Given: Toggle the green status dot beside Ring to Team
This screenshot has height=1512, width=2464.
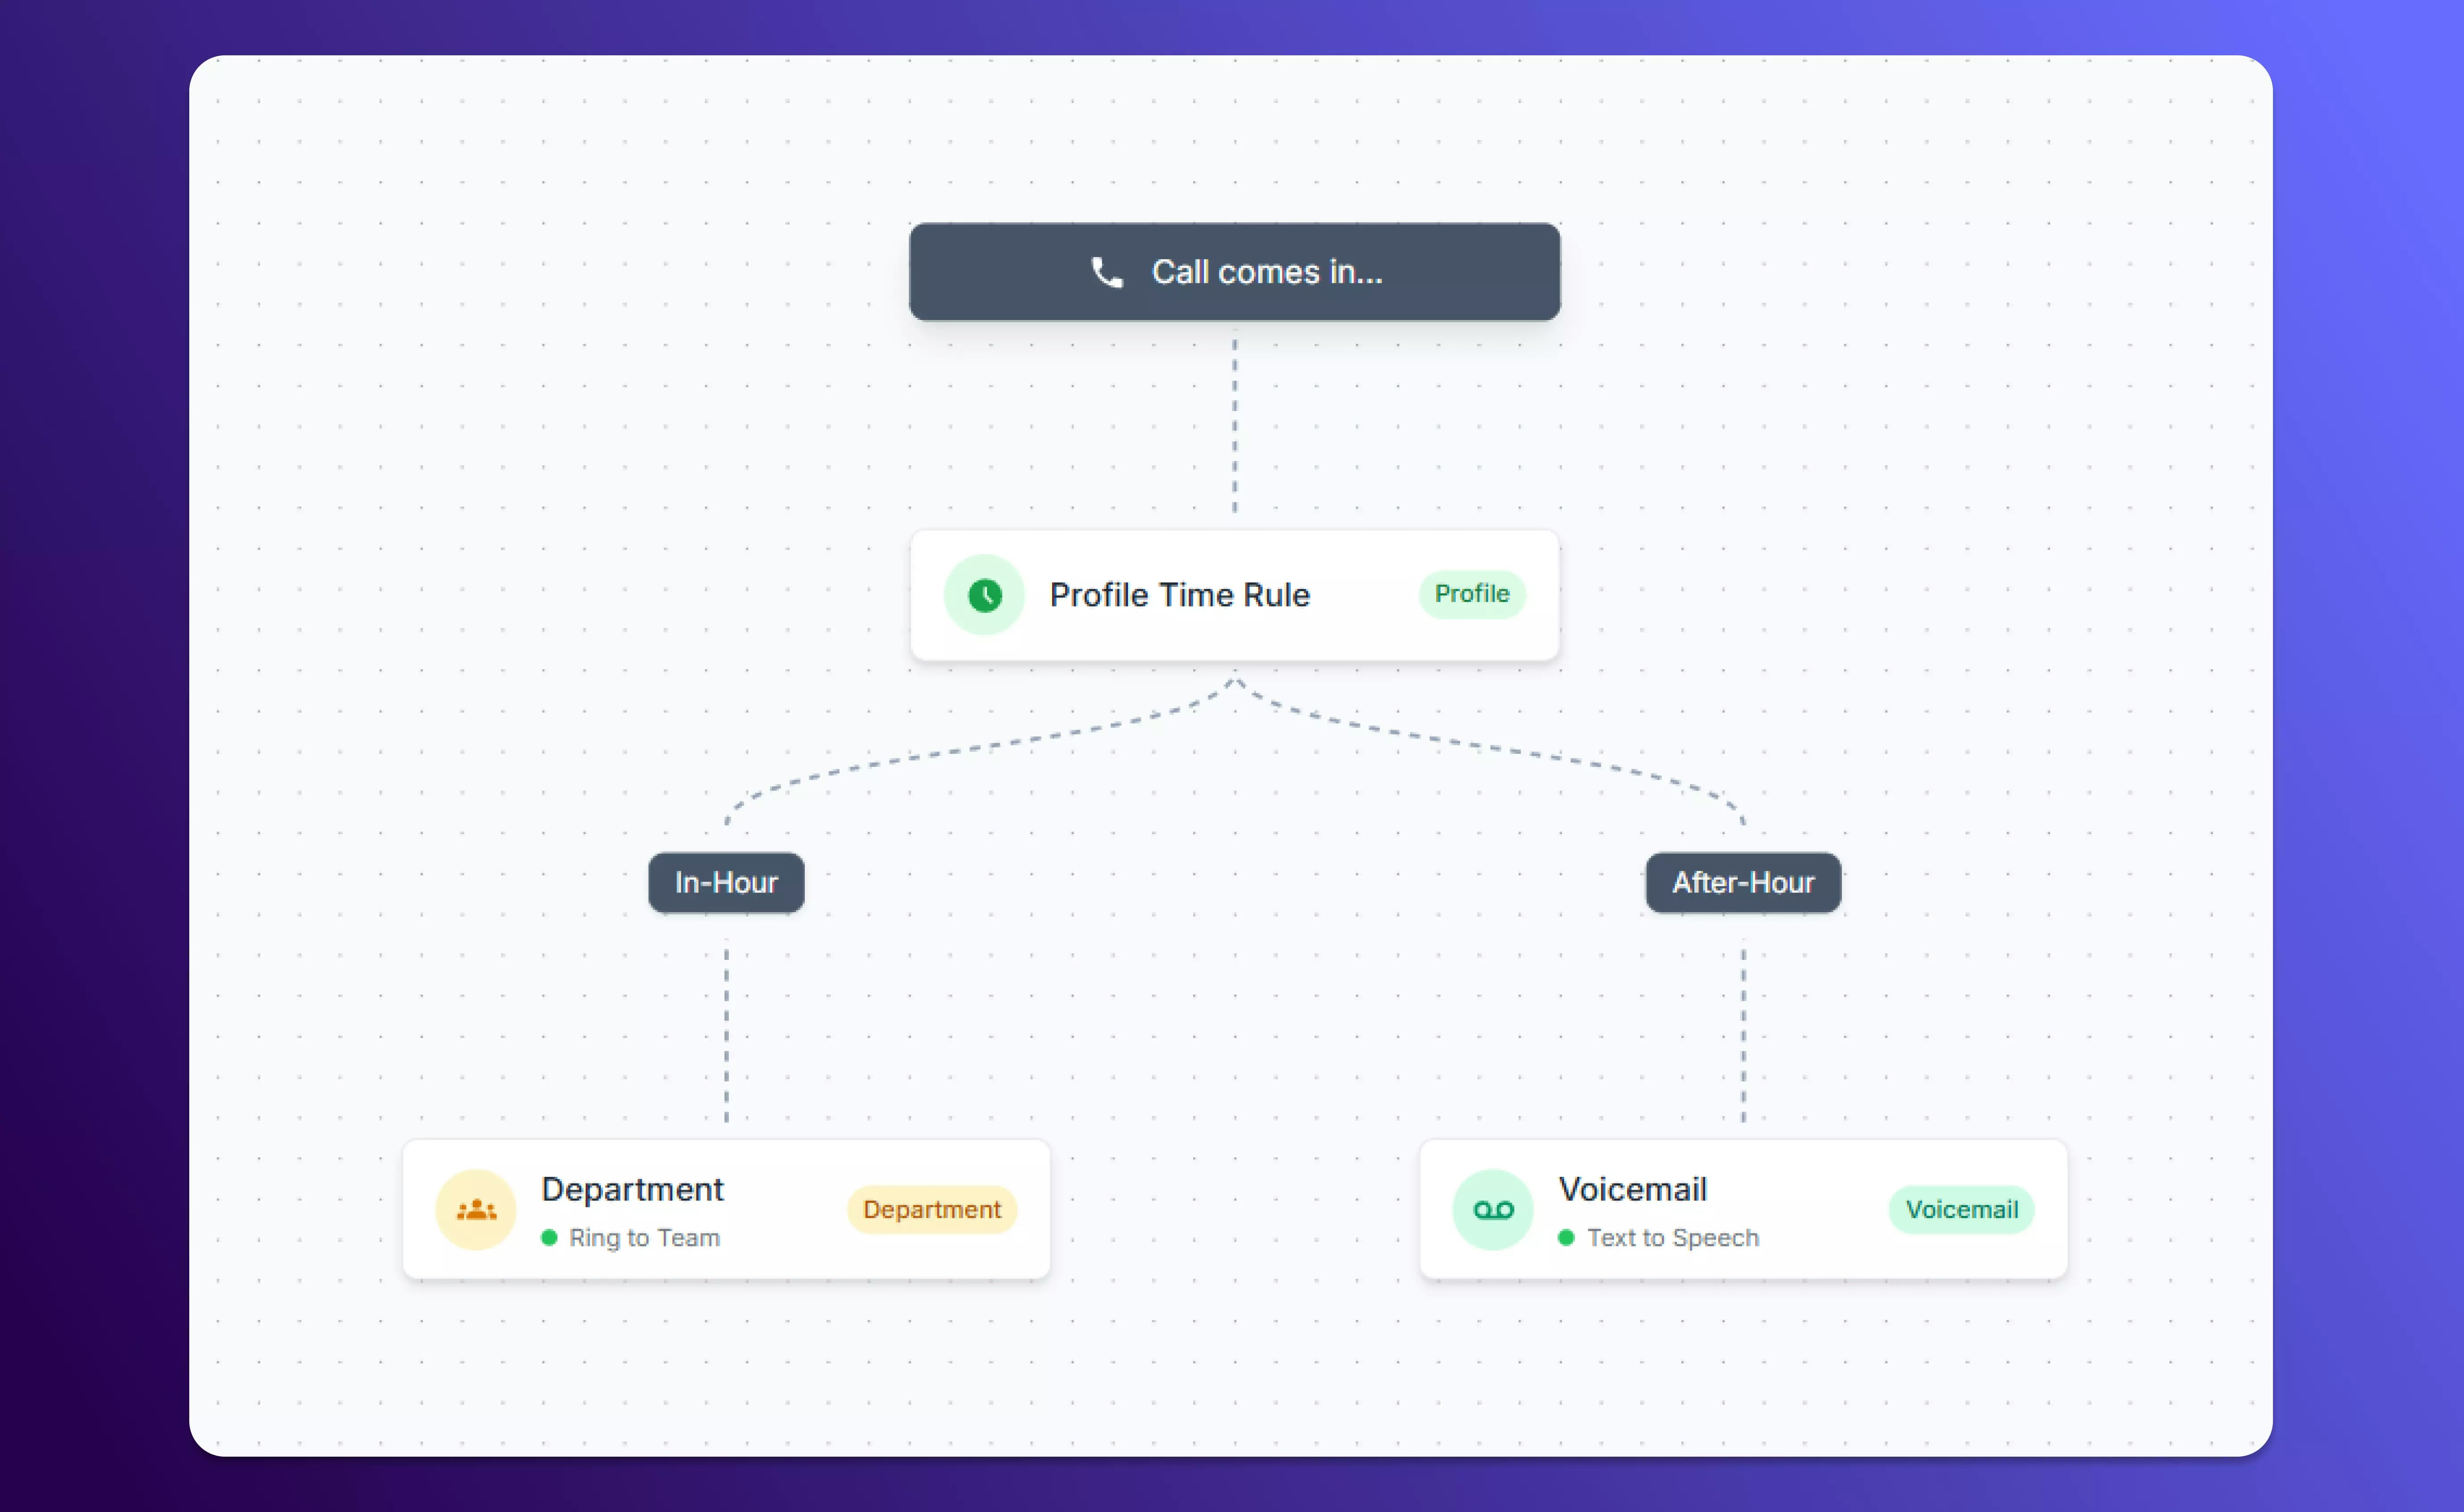Looking at the screenshot, I should coord(549,1237).
